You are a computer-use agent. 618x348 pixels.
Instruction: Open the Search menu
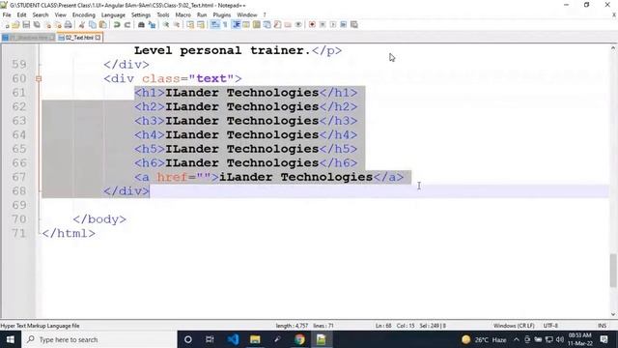(x=41, y=15)
